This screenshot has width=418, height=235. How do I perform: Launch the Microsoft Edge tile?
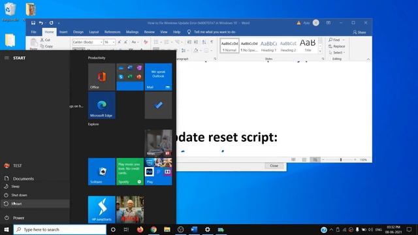[x=102, y=105]
